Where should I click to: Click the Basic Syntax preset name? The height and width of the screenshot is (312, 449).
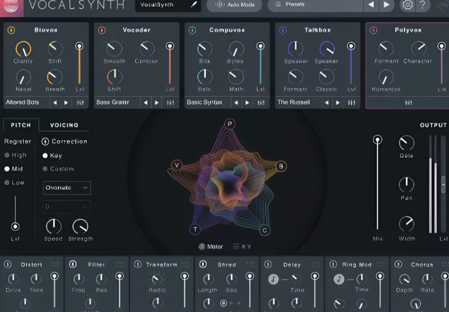[204, 102]
